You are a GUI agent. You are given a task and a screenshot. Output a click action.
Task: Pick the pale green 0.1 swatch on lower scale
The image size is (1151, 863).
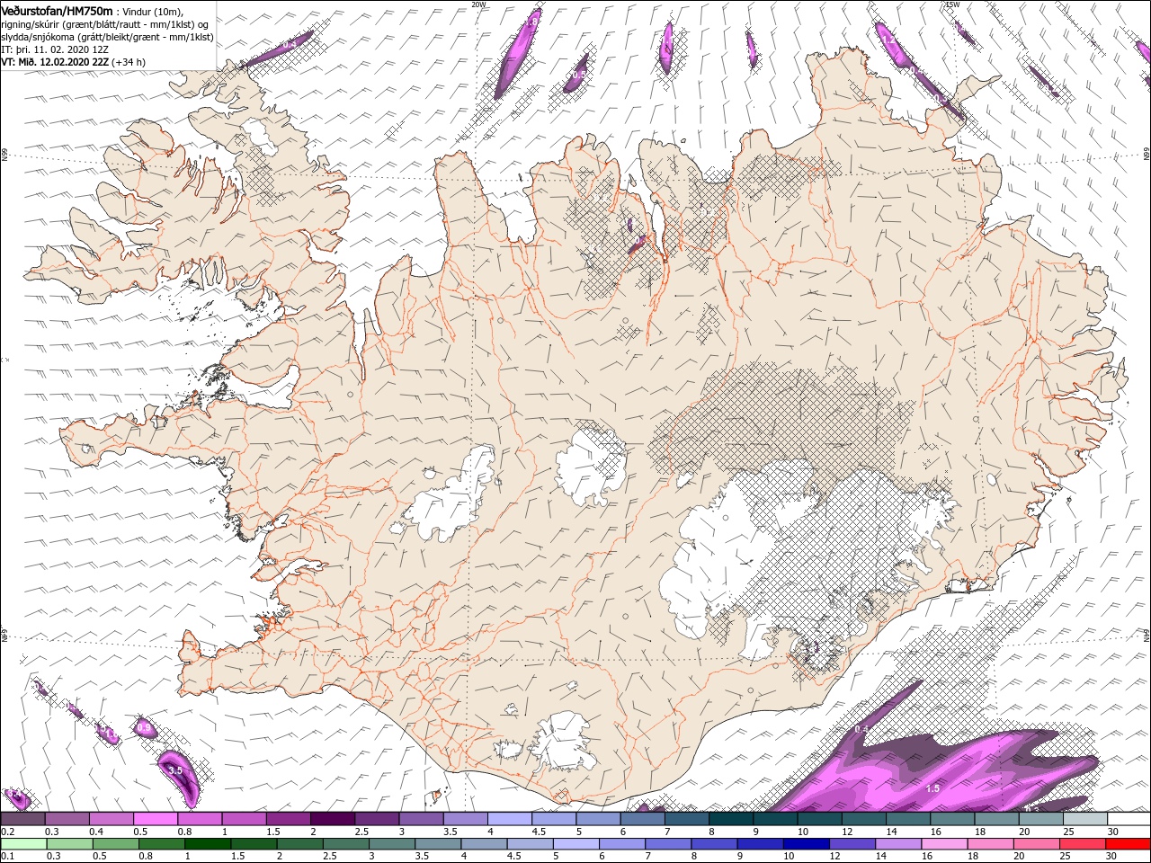click(x=23, y=844)
